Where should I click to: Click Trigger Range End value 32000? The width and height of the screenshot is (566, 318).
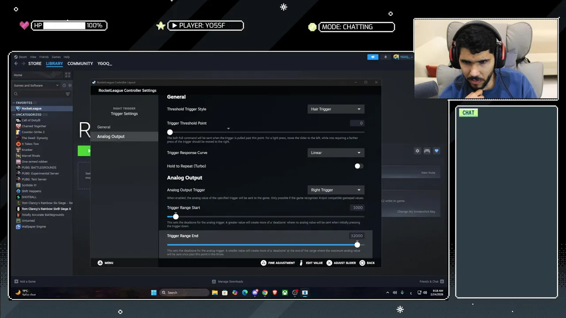[356, 236]
